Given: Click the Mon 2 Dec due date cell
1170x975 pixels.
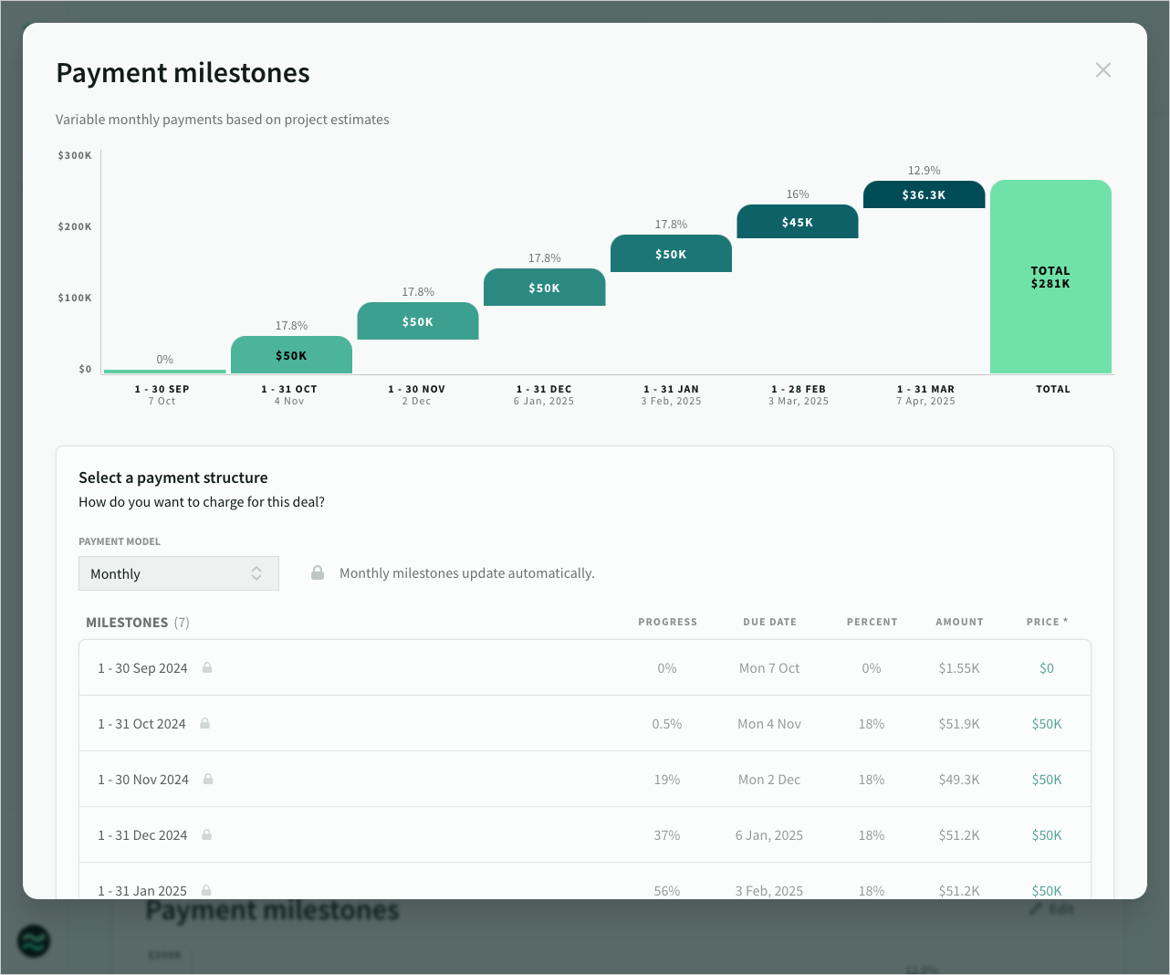Looking at the screenshot, I should click(769, 780).
